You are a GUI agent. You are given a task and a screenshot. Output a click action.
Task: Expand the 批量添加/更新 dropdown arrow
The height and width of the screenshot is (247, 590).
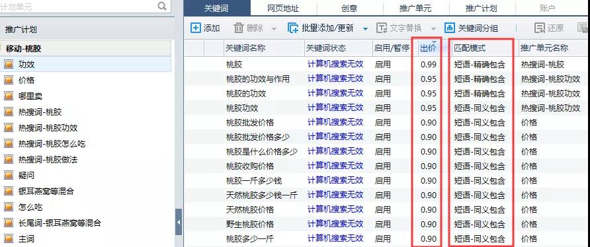tap(365, 28)
